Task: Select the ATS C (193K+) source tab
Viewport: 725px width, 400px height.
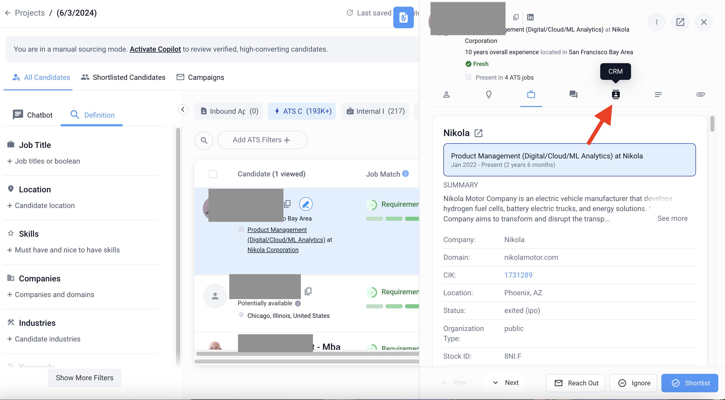Action: point(302,111)
